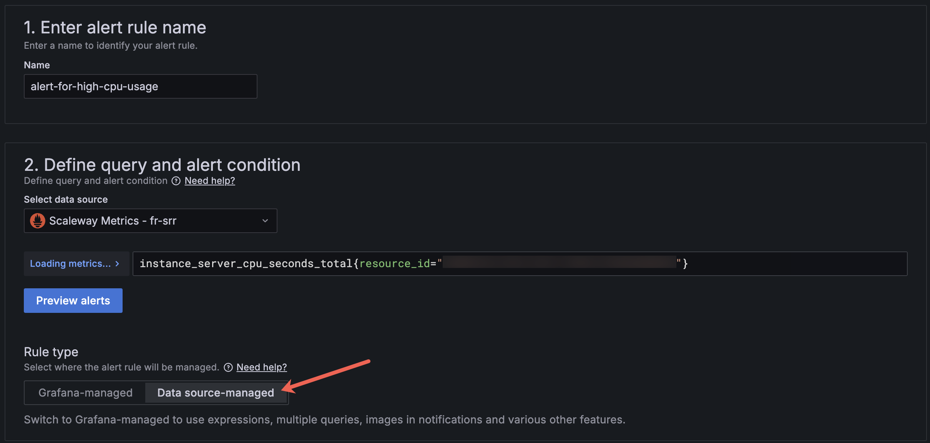The height and width of the screenshot is (443, 930).
Task: Click help icon beside Rule type description
Action: [x=228, y=367]
